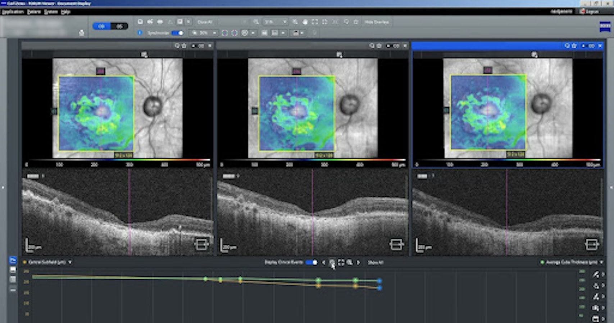Click the last blue data point on the green trend line
The height and width of the screenshot is (323, 614).
point(379,281)
